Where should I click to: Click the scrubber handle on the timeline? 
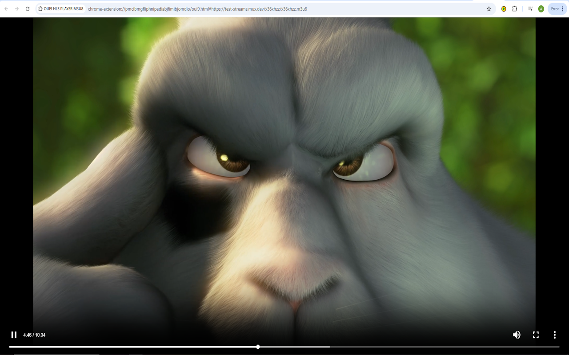click(x=258, y=347)
